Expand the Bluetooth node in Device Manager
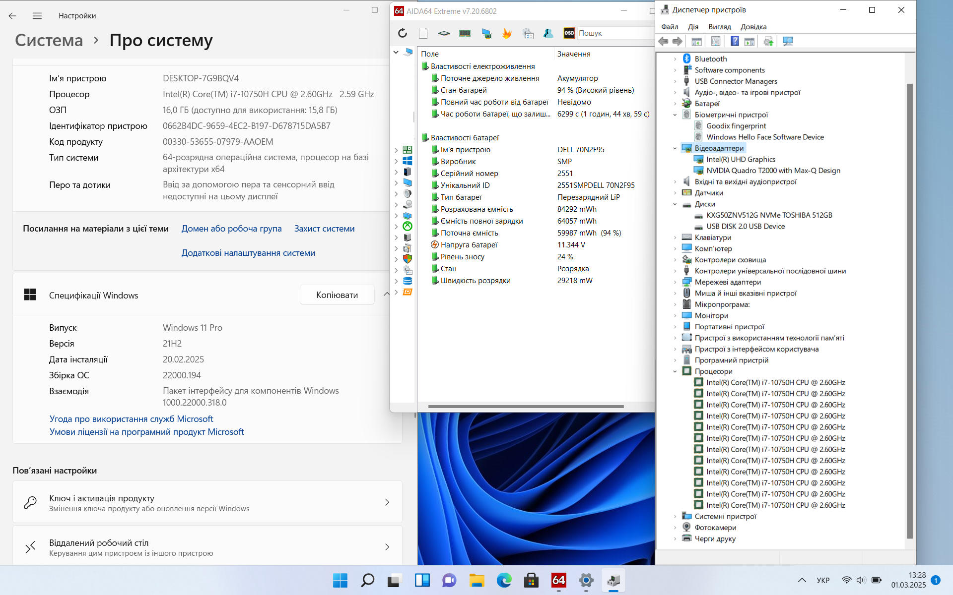 675,59
